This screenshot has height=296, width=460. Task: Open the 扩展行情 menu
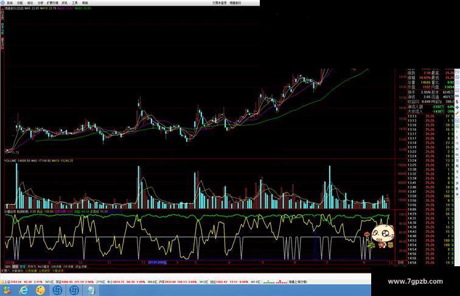pos(52,2)
